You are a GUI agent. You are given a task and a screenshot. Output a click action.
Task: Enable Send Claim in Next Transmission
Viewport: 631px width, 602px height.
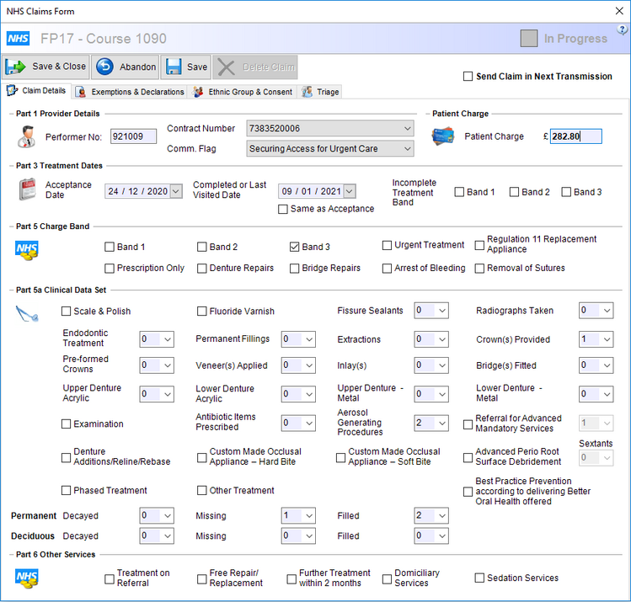(x=468, y=77)
